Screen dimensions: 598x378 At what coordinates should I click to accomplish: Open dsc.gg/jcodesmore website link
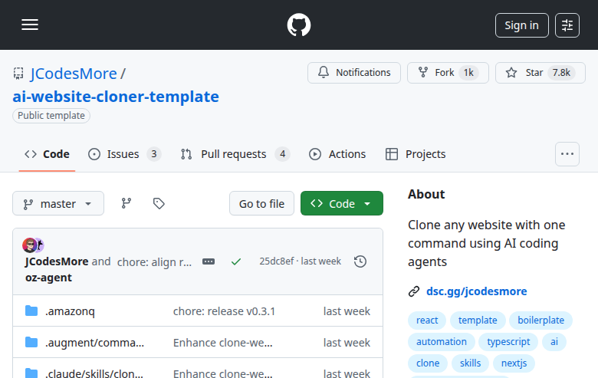476,291
